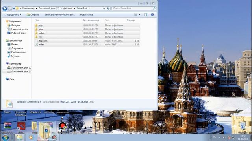Screen dimensions: 252x141
Task: Open the address bar history dropdown
Action: (104, 9)
